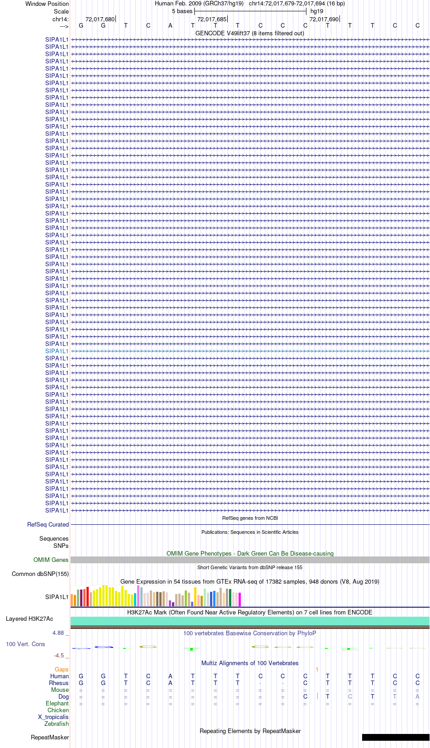
Task: Open the OMIM Gene Phenotypes track title
Action: [250, 553]
